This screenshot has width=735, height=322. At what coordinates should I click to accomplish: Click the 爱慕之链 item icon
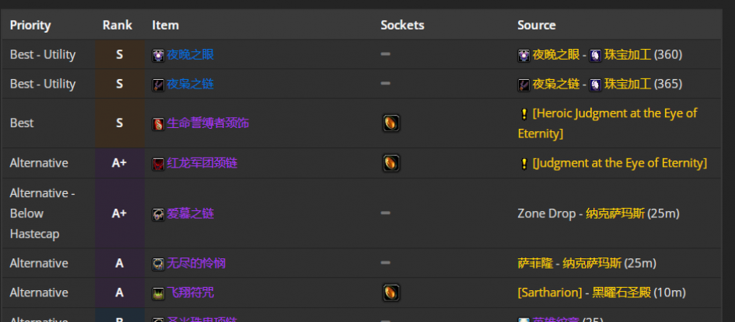[x=159, y=214]
